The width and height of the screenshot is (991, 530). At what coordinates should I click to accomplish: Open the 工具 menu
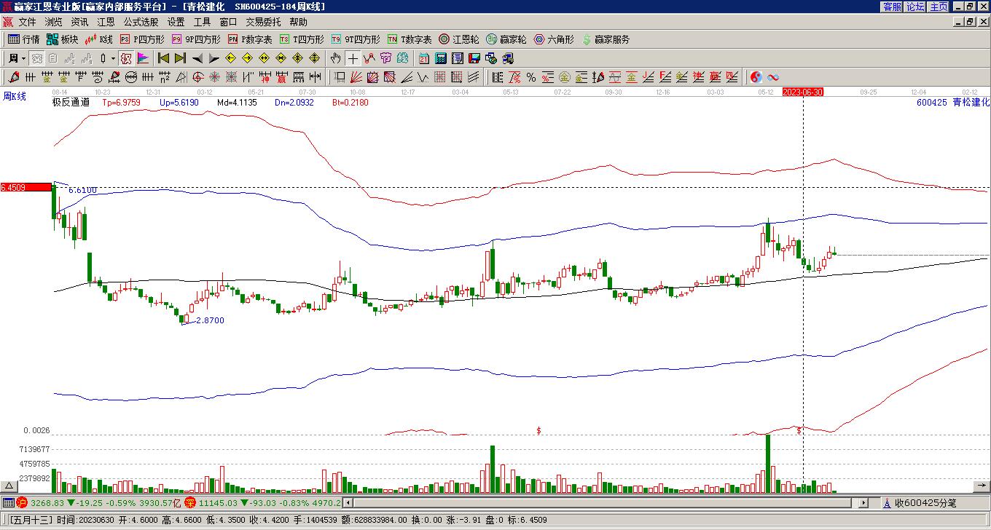tap(203, 22)
